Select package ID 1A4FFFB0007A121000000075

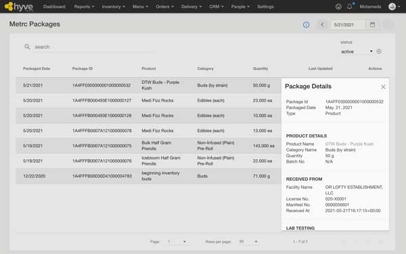pyautogui.click(x=101, y=146)
